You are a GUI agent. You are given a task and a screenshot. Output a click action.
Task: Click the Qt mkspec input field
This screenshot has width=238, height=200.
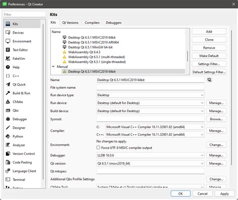(x=151, y=171)
